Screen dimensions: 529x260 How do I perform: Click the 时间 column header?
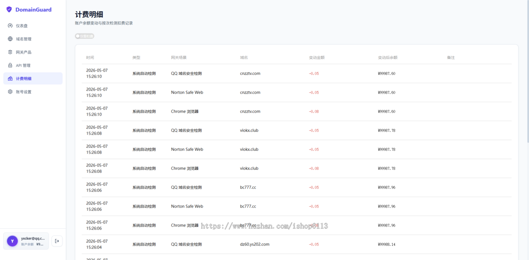[x=90, y=58]
